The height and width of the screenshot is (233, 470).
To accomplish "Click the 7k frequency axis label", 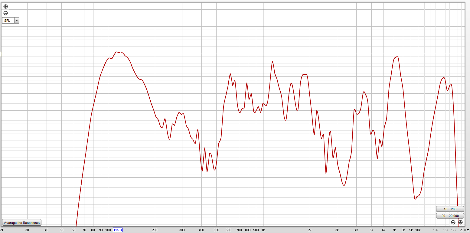I will (x=394, y=230).
